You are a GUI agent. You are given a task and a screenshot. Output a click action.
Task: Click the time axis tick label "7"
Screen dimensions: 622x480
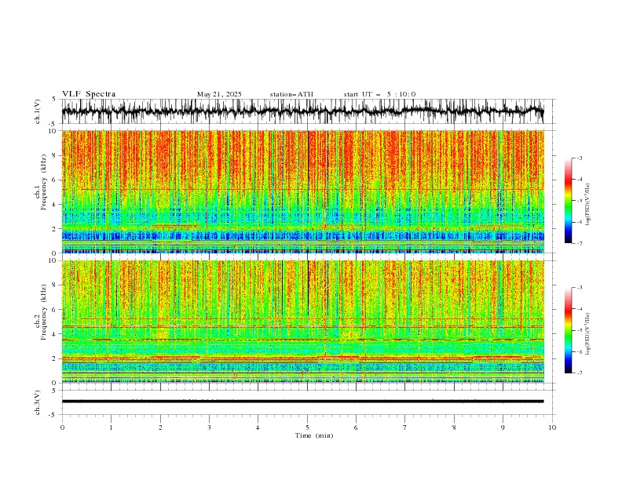pyautogui.click(x=405, y=427)
